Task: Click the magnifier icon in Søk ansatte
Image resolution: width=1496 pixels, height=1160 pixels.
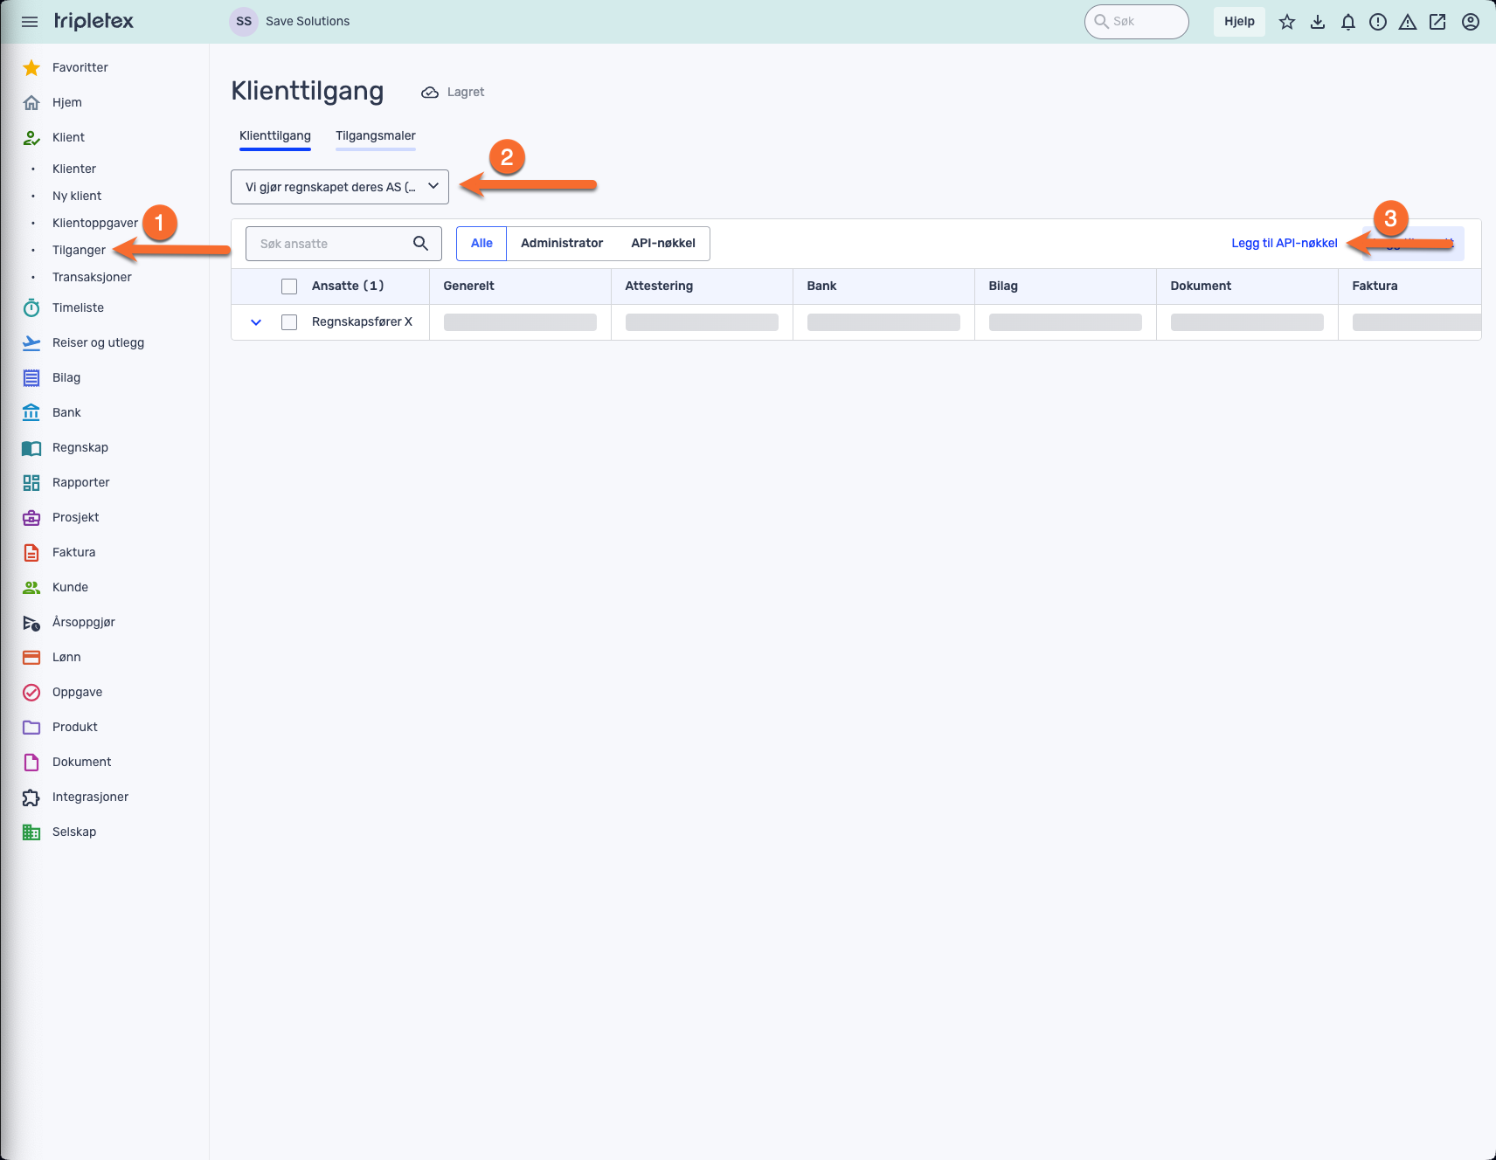Action: (420, 244)
